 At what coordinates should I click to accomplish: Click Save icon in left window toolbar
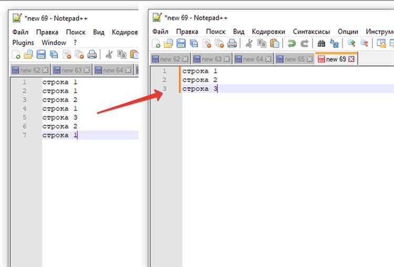pos(41,54)
